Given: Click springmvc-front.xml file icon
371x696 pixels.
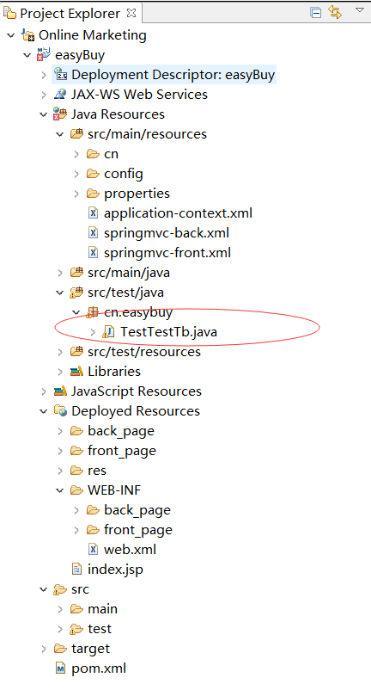Looking at the screenshot, I should [x=93, y=253].
